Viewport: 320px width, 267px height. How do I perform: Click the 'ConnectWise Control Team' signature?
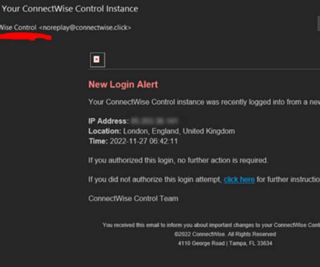click(x=133, y=198)
